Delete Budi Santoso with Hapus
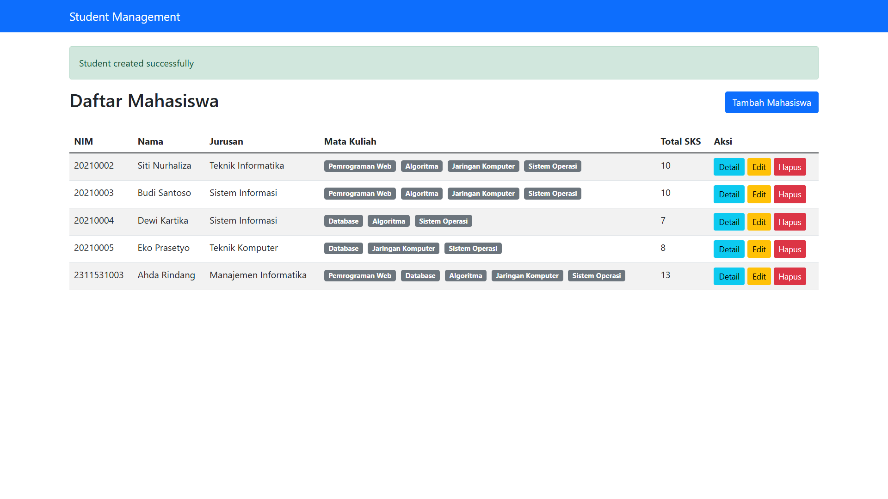This screenshot has height=499, width=888. coord(789,195)
